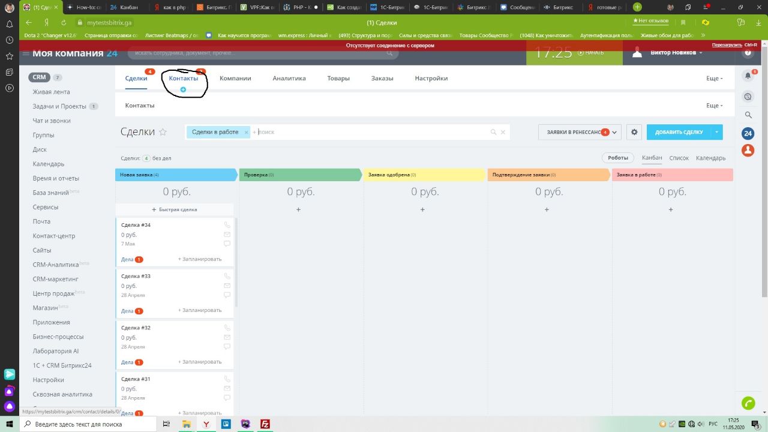Image resolution: width=768 pixels, height=432 pixels.
Task: Click the Добавить сделку button
Action: click(679, 132)
